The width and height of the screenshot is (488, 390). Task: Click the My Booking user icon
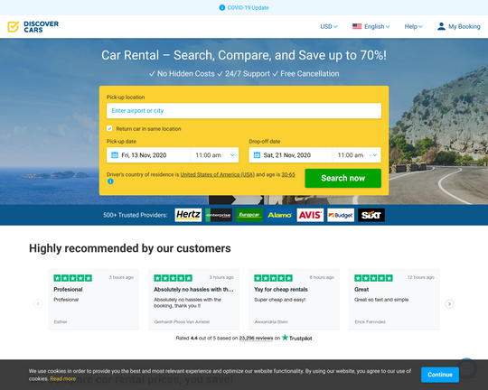(x=441, y=26)
